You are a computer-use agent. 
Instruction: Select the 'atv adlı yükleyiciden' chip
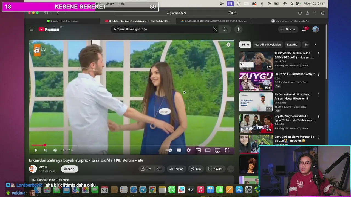tap(268, 45)
